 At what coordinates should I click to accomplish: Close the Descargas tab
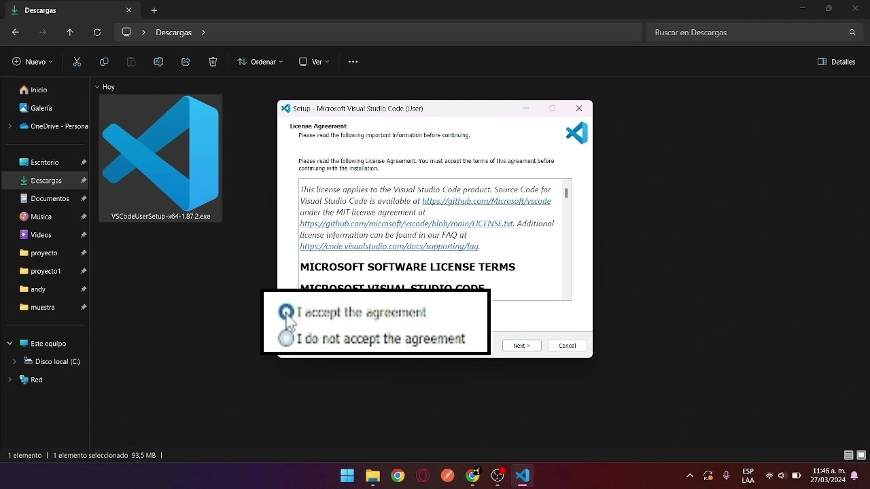pyautogui.click(x=129, y=10)
